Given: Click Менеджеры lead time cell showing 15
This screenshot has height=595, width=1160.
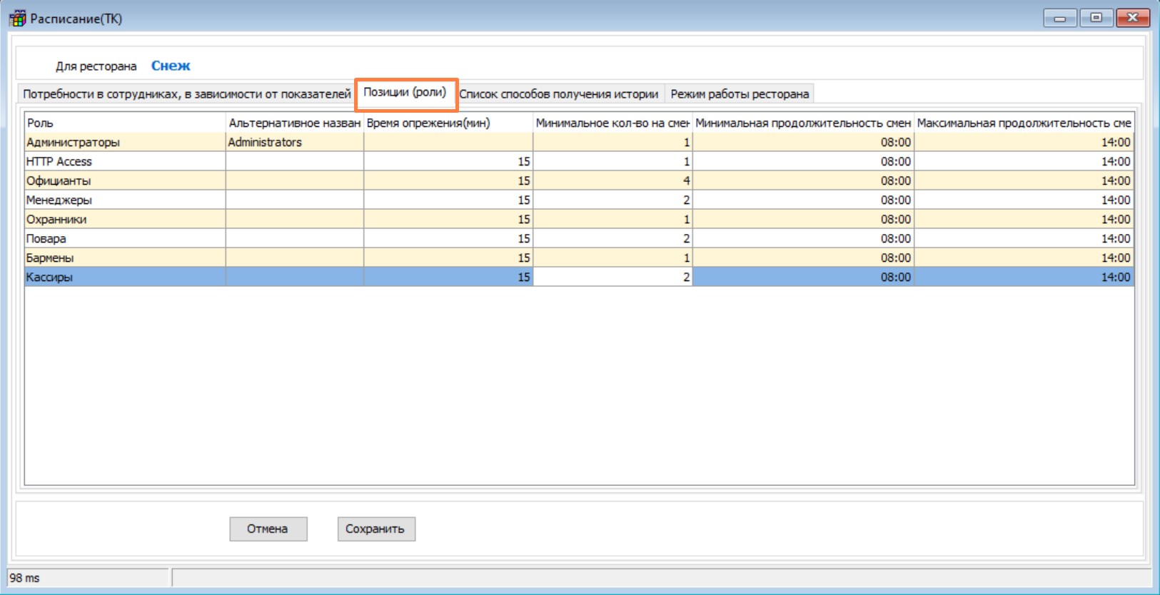Looking at the screenshot, I should [448, 200].
